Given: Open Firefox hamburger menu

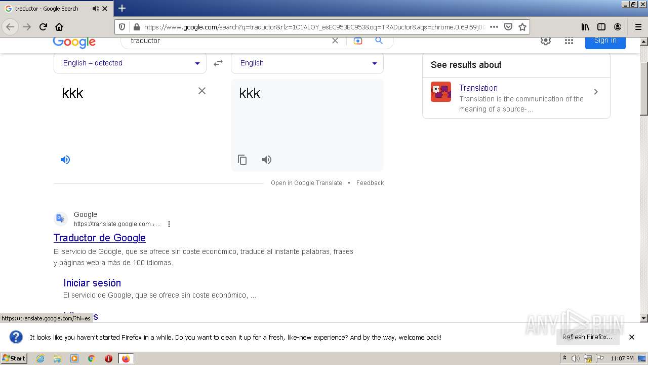Looking at the screenshot, I should pyautogui.click(x=638, y=27).
